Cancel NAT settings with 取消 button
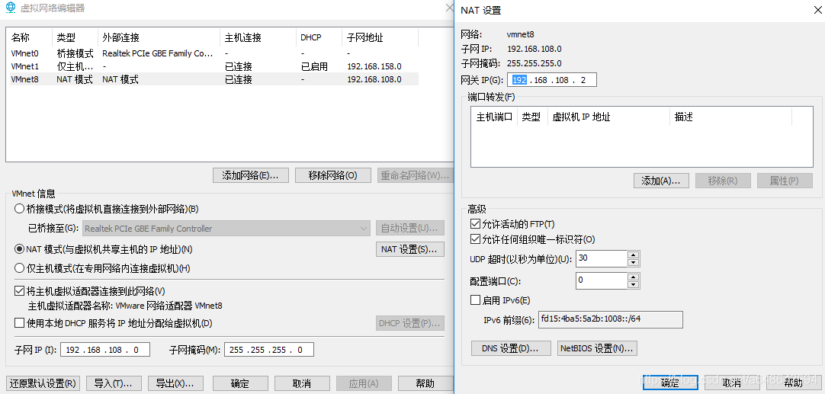The image size is (825, 394). coord(733,383)
